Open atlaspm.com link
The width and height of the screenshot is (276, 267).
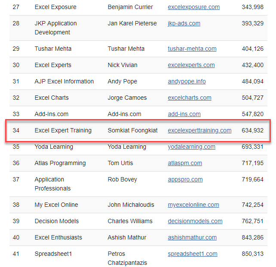pyautogui.click(x=185, y=163)
